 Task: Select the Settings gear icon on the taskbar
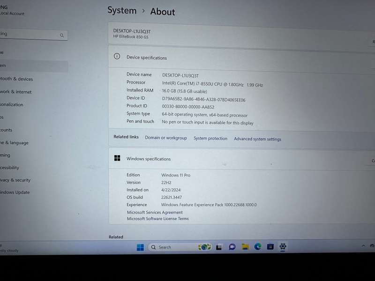pyautogui.click(x=283, y=246)
